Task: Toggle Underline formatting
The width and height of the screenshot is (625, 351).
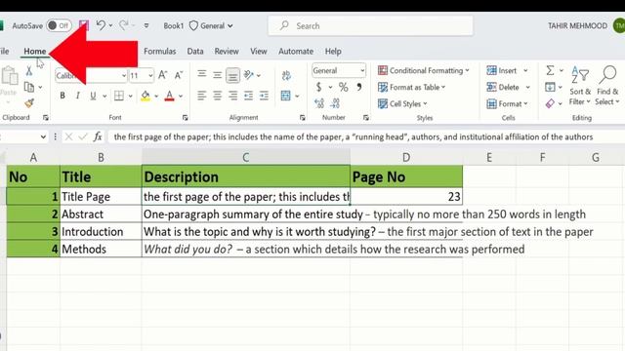Action: [x=93, y=96]
